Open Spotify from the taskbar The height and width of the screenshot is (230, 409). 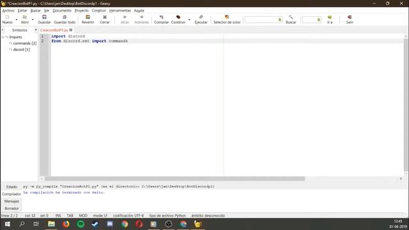(x=81, y=224)
